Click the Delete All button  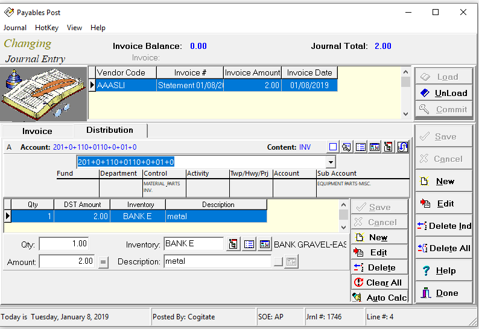pos(443,248)
